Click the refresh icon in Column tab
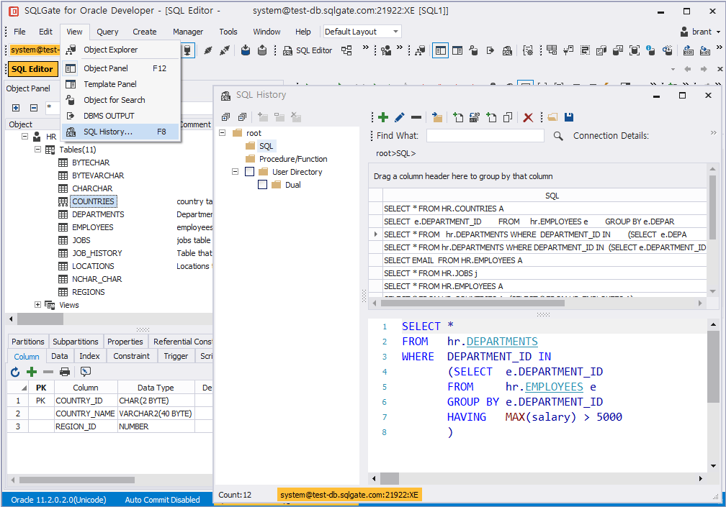 point(15,372)
